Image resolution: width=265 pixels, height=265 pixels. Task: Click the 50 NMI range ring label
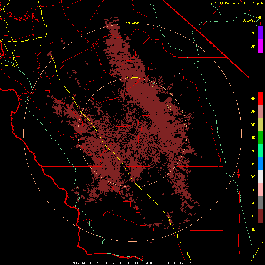(132, 78)
